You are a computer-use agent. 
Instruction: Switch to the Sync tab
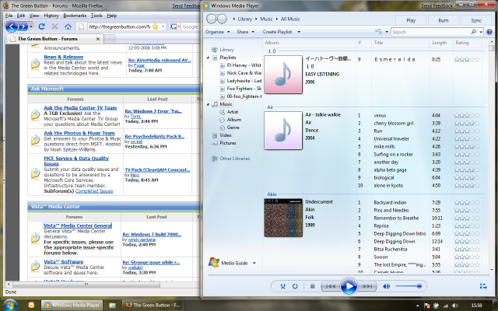(x=475, y=20)
